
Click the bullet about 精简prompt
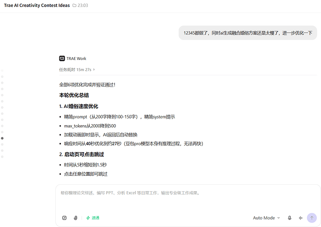coord(120,117)
